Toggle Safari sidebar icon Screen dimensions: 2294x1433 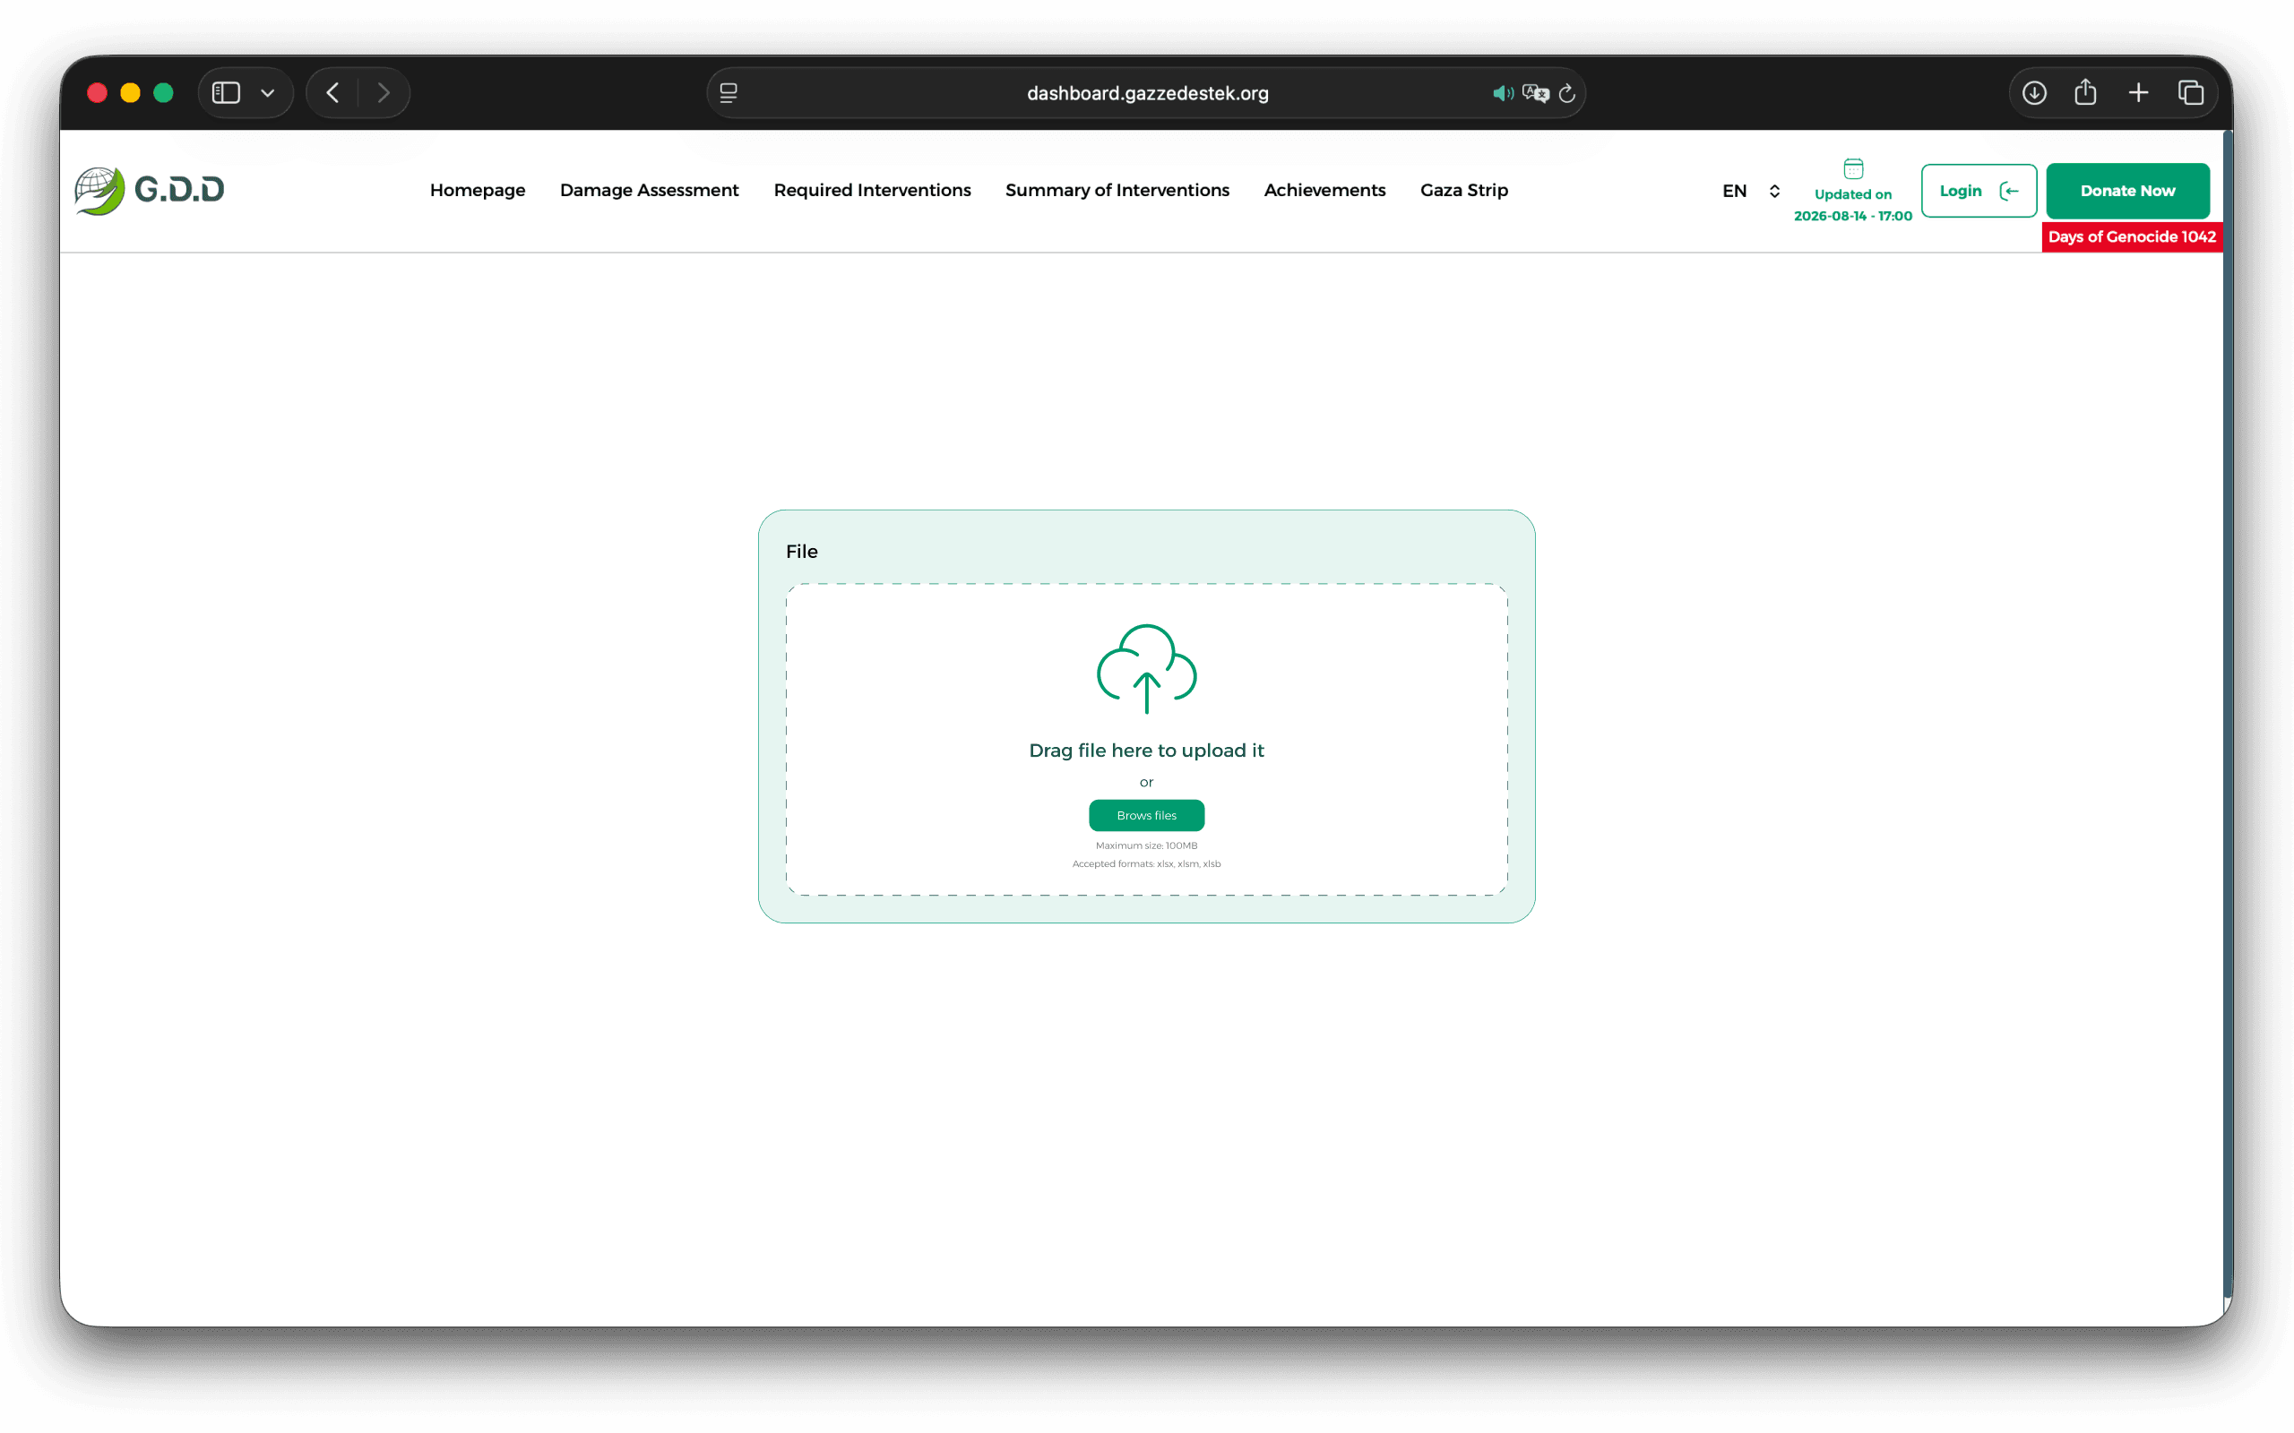click(x=226, y=93)
